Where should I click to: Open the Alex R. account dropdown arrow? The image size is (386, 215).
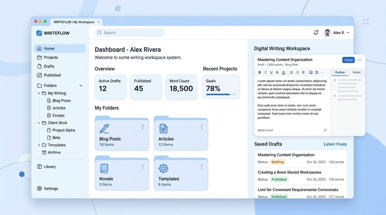pyautogui.click(x=348, y=33)
